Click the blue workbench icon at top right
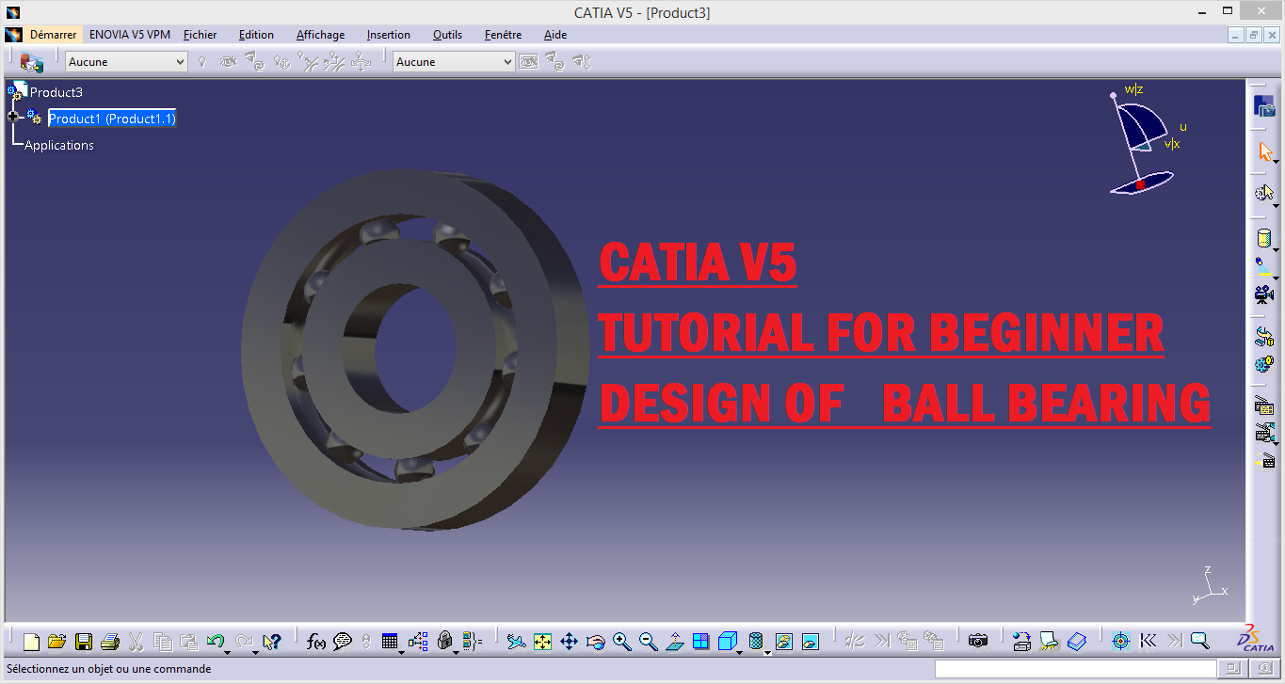This screenshot has width=1285, height=684. click(1264, 105)
